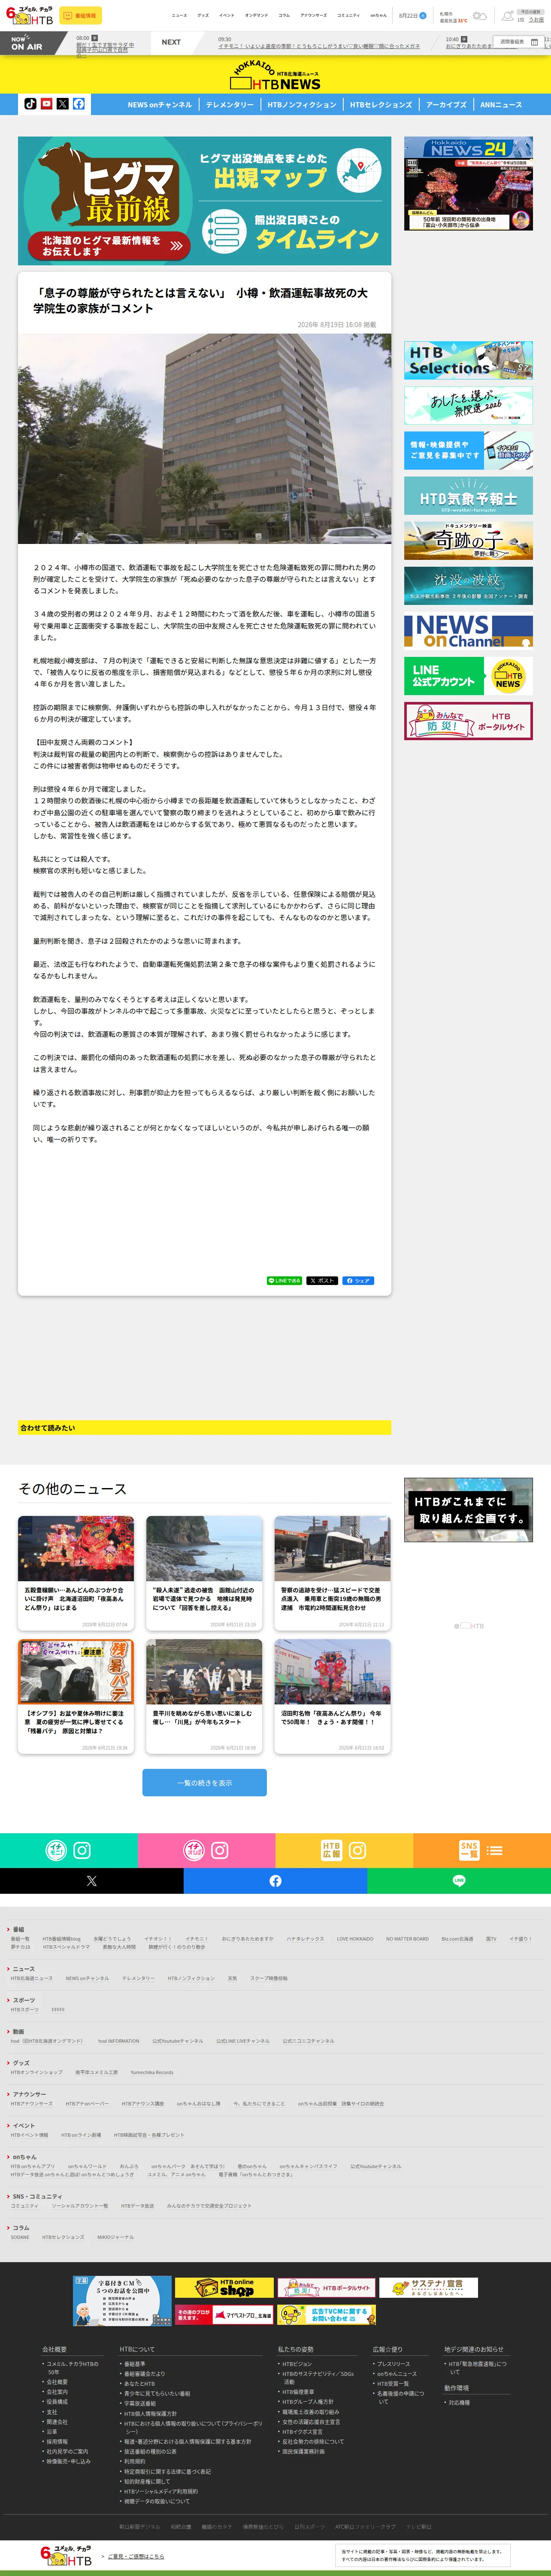Viewport: 551px width, 2576px height.
Task: Open the HTB Selections sidebar banner
Action: 468,360
